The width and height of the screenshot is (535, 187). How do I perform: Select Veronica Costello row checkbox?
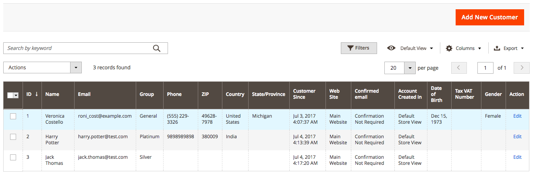point(13,116)
